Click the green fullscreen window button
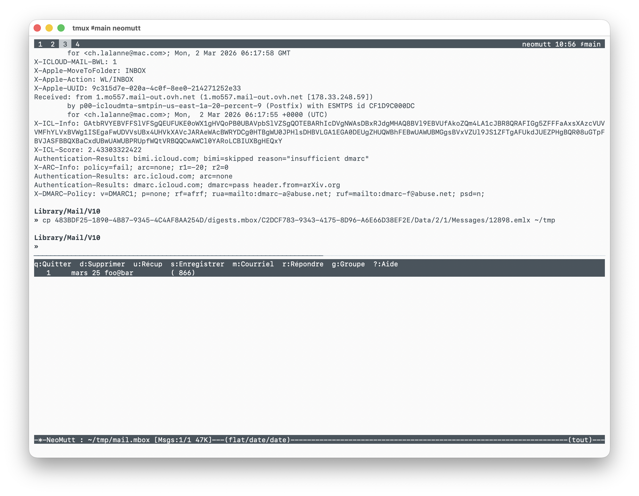Screen dimensions: 639x496 click(61, 28)
